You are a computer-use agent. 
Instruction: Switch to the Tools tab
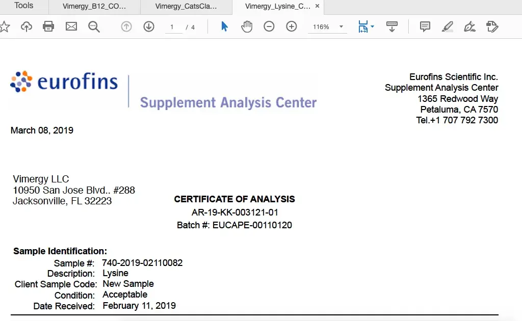pyautogui.click(x=24, y=6)
